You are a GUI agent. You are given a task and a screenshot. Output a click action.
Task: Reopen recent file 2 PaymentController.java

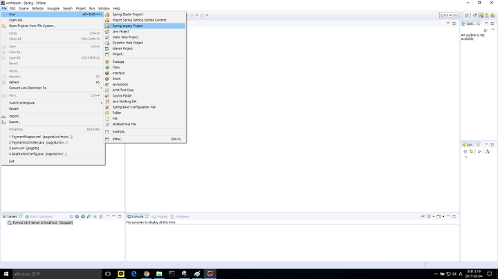click(53, 143)
